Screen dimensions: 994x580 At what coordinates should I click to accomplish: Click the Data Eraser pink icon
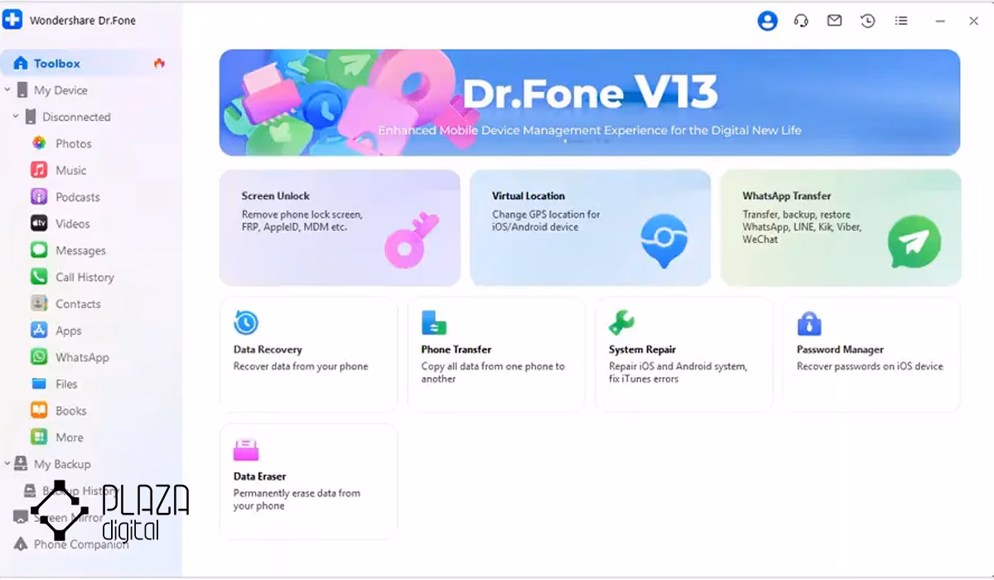tap(246, 450)
